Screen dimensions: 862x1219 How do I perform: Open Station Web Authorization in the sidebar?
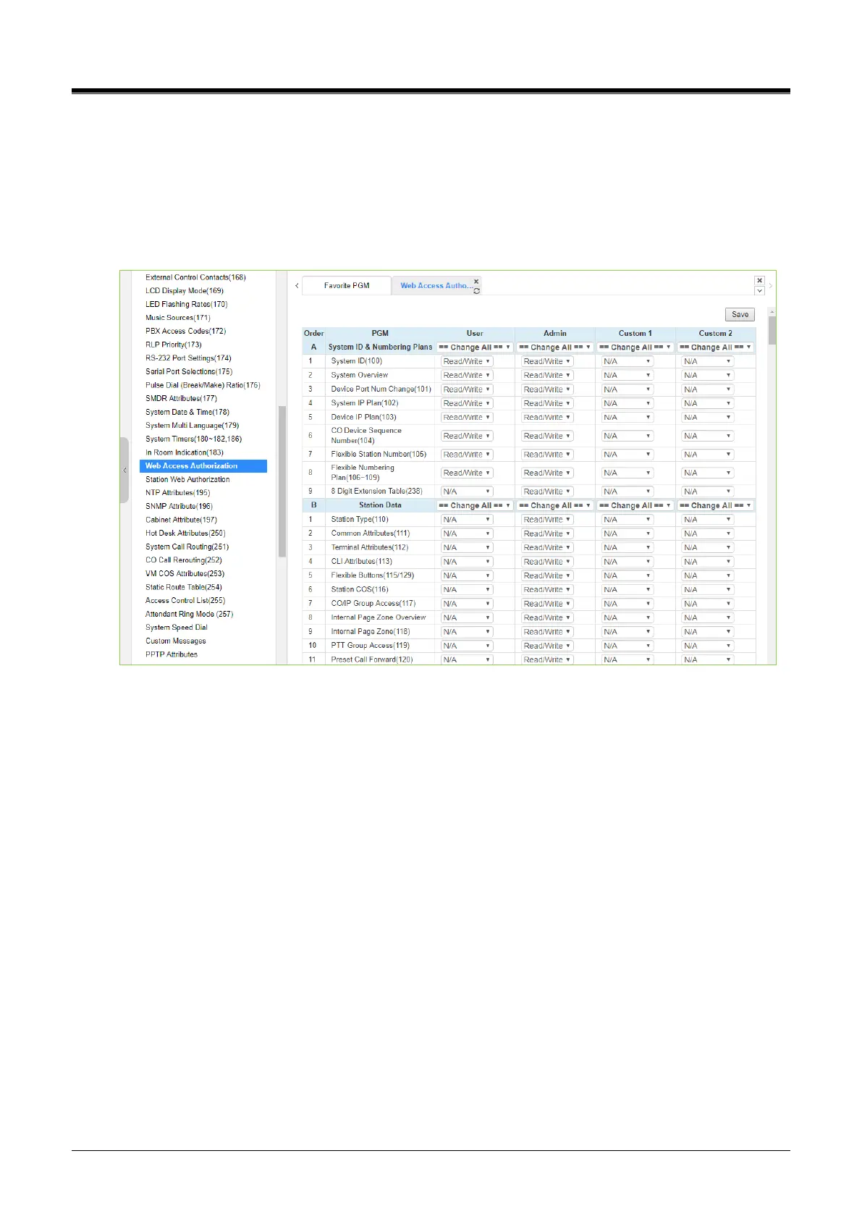187,479
